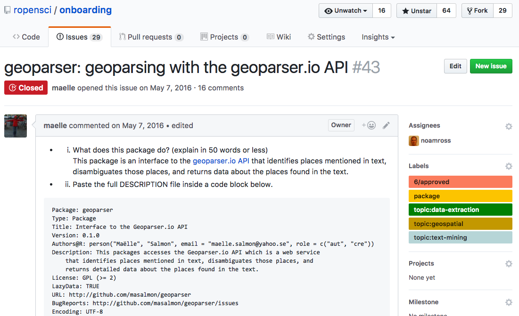Unstar the repository
The height and width of the screenshot is (316, 519).
[x=417, y=10]
